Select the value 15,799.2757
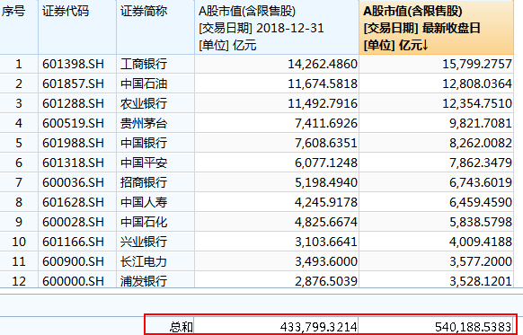The width and height of the screenshot is (523, 335). [x=477, y=64]
